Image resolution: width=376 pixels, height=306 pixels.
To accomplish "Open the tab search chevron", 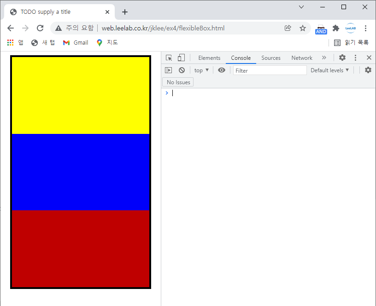I will tap(301, 7).
